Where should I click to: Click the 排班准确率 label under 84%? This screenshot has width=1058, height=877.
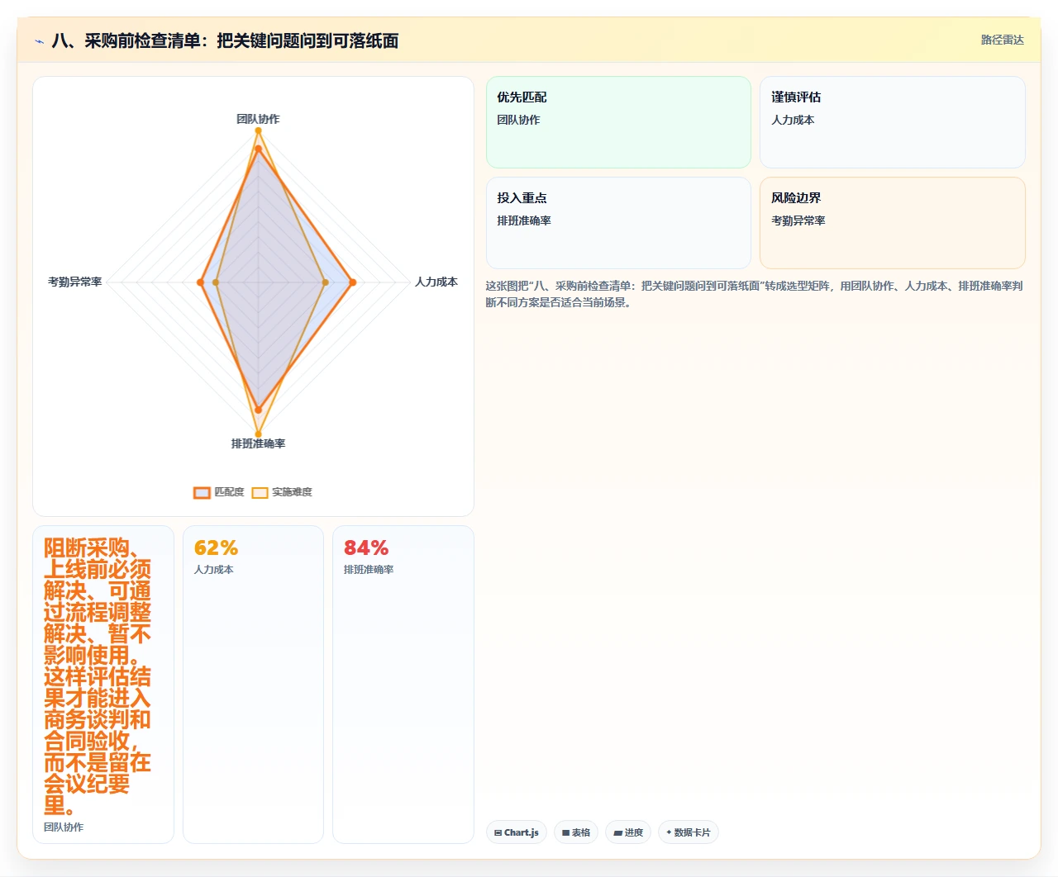(369, 570)
